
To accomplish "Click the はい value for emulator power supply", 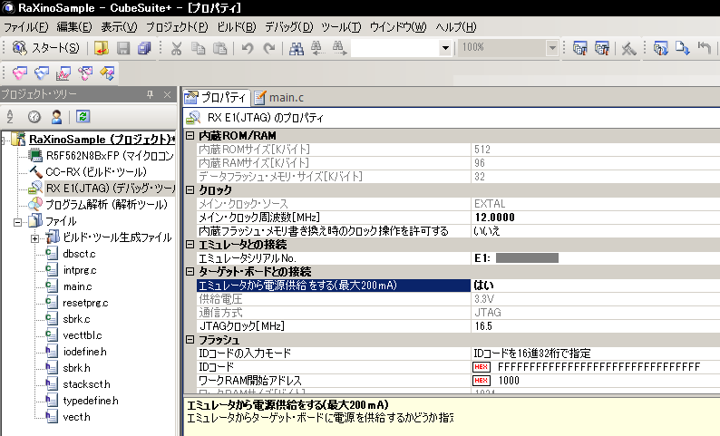I will (596, 285).
